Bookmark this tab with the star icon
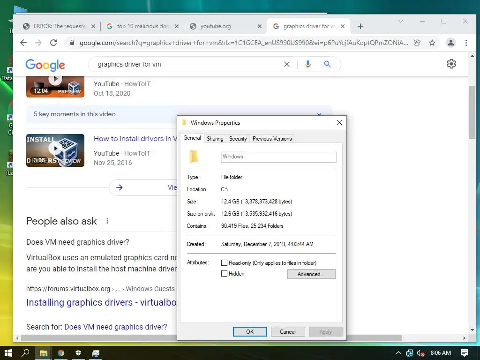The width and height of the screenshot is (480, 360). point(432,43)
